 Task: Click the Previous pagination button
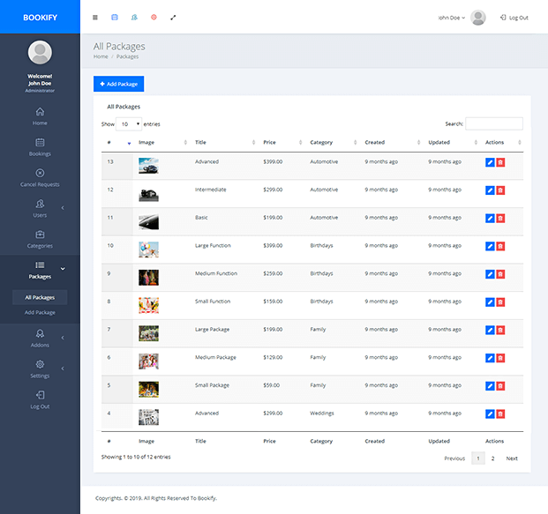454,458
